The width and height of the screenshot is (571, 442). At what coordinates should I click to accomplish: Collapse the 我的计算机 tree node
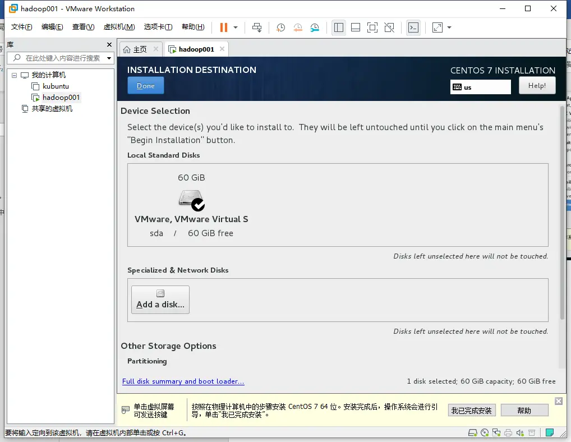pos(14,75)
